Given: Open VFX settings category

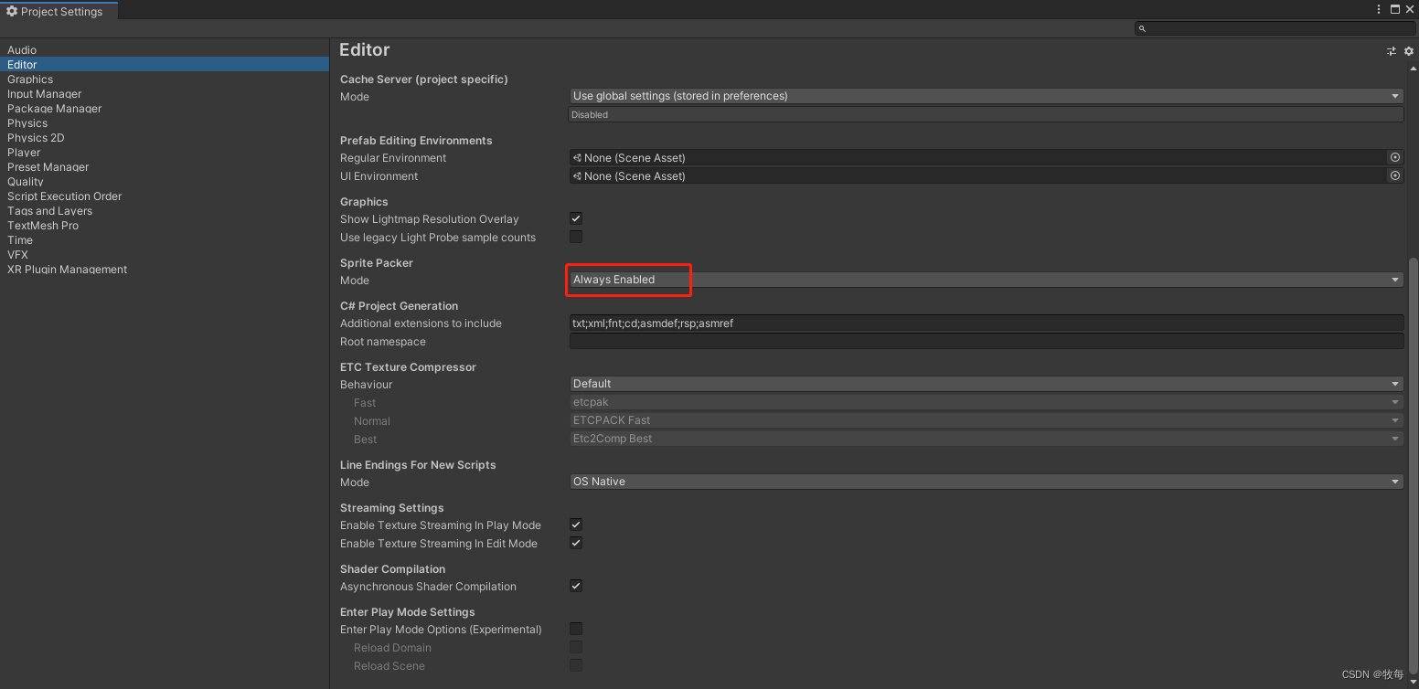Looking at the screenshot, I should (x=17, y=255).
